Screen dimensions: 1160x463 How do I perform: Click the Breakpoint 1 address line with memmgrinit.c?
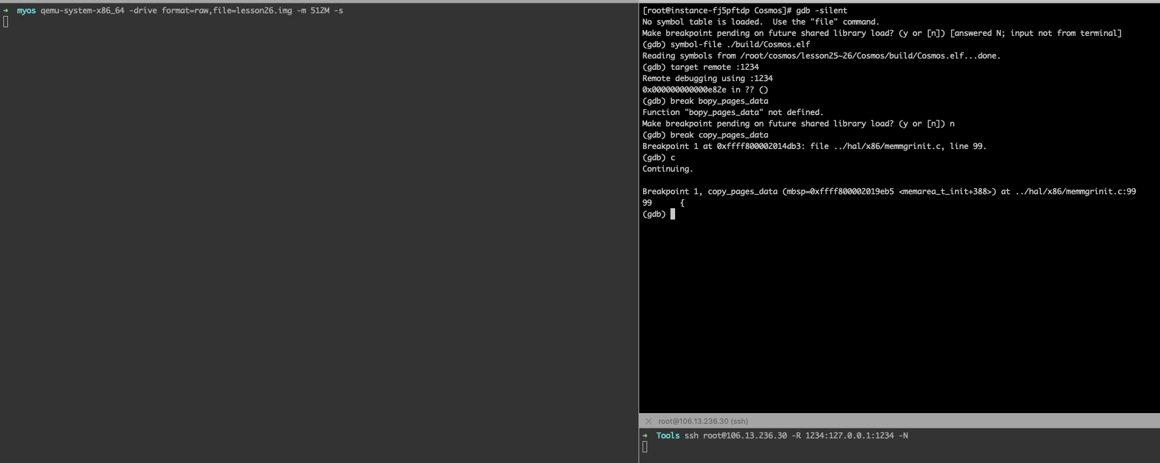(814, 146)
